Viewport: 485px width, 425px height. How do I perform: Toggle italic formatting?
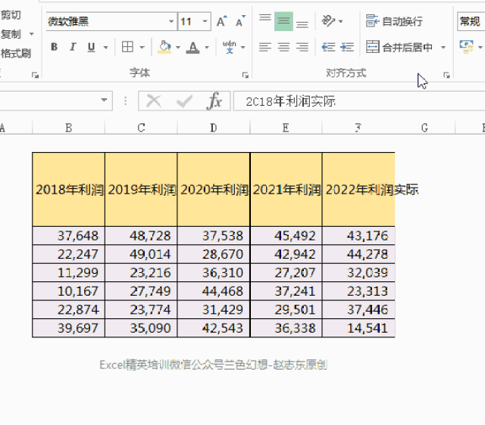pyautogui.click(x=73, y=47)
